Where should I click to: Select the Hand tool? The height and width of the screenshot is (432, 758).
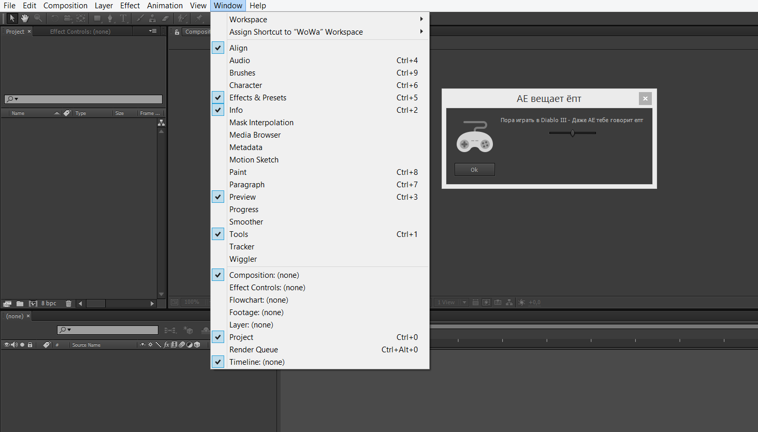[x=25, y=18]
